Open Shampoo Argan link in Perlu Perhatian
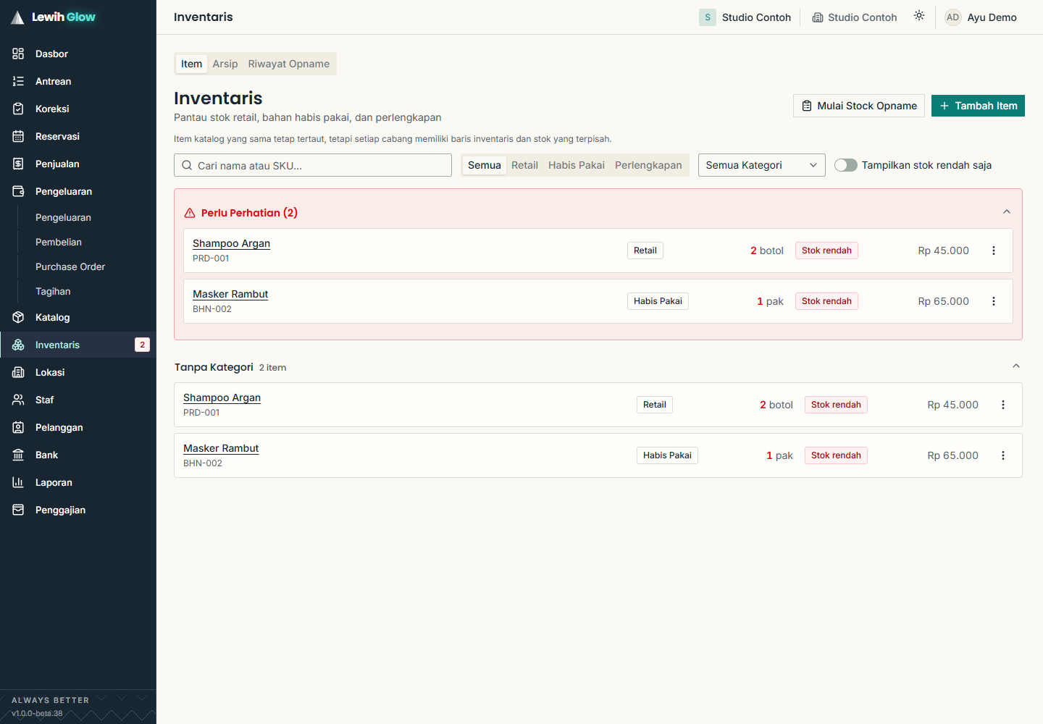This screenshot has width=1043, height=724. pyautogui.click(x=231, y=243)
